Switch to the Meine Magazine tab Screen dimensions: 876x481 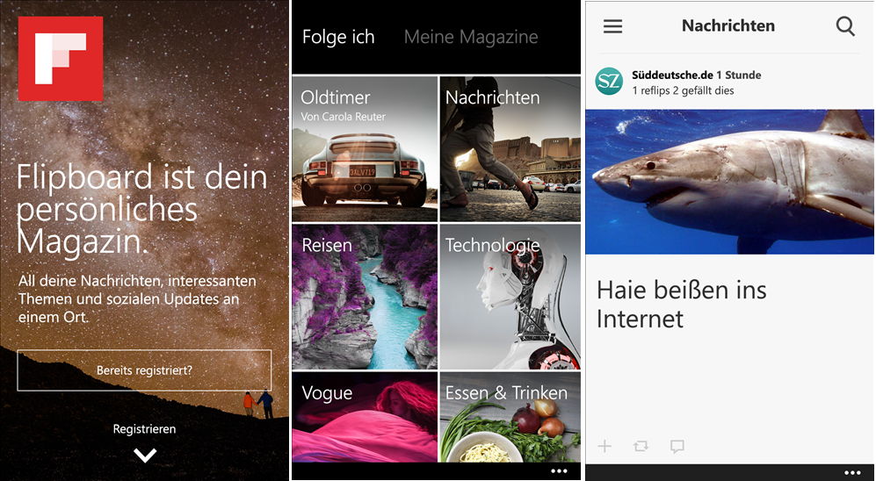point(471,37)
